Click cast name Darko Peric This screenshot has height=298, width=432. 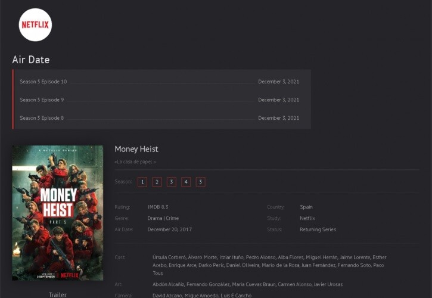212,265
